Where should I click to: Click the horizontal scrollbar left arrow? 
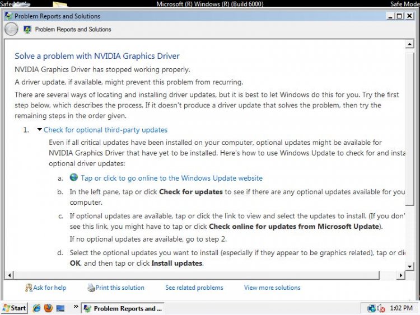coord(10,275)
